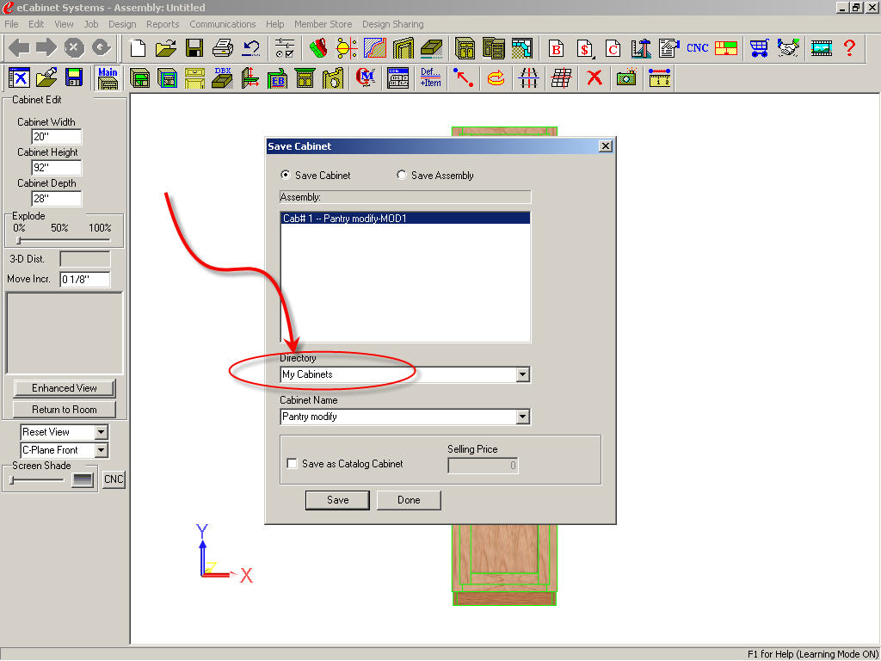Expand the Directory dropdown
The image size is (881, 661).
tap(522, 374)
